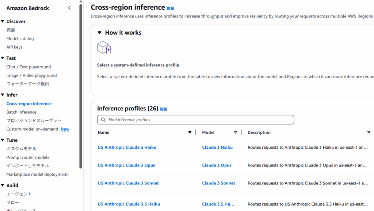Open Prompt router models page
374x211 pixels.
(x=28, y=157)
